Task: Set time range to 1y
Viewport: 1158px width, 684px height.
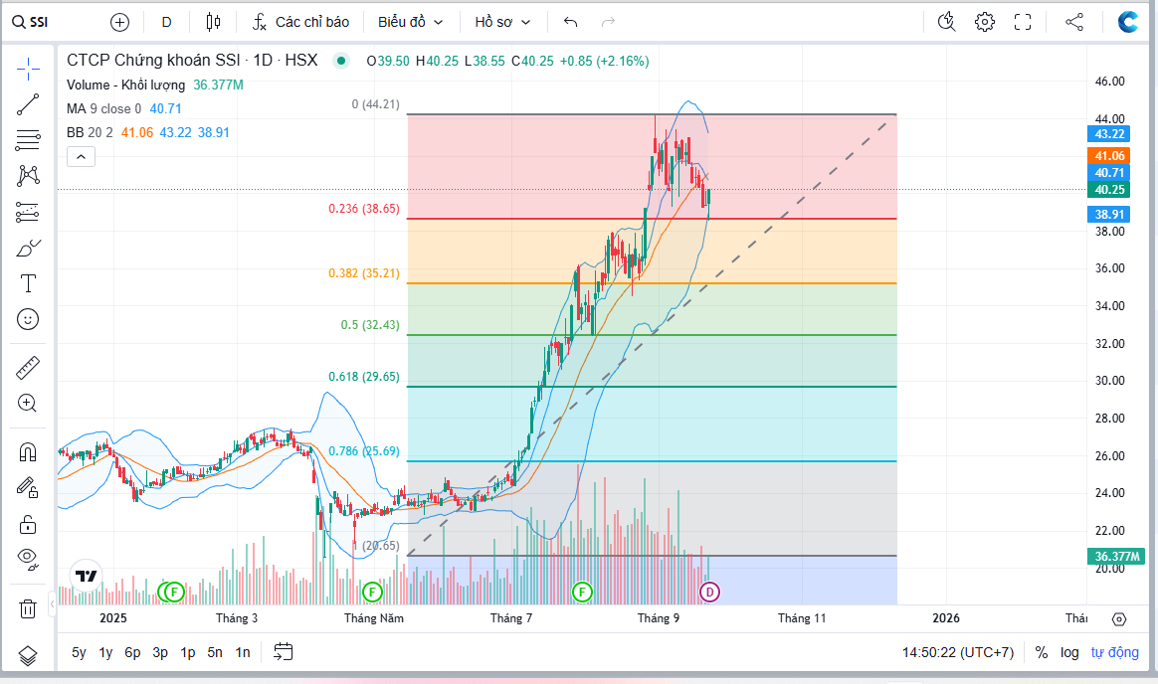Action: (105, 652)
